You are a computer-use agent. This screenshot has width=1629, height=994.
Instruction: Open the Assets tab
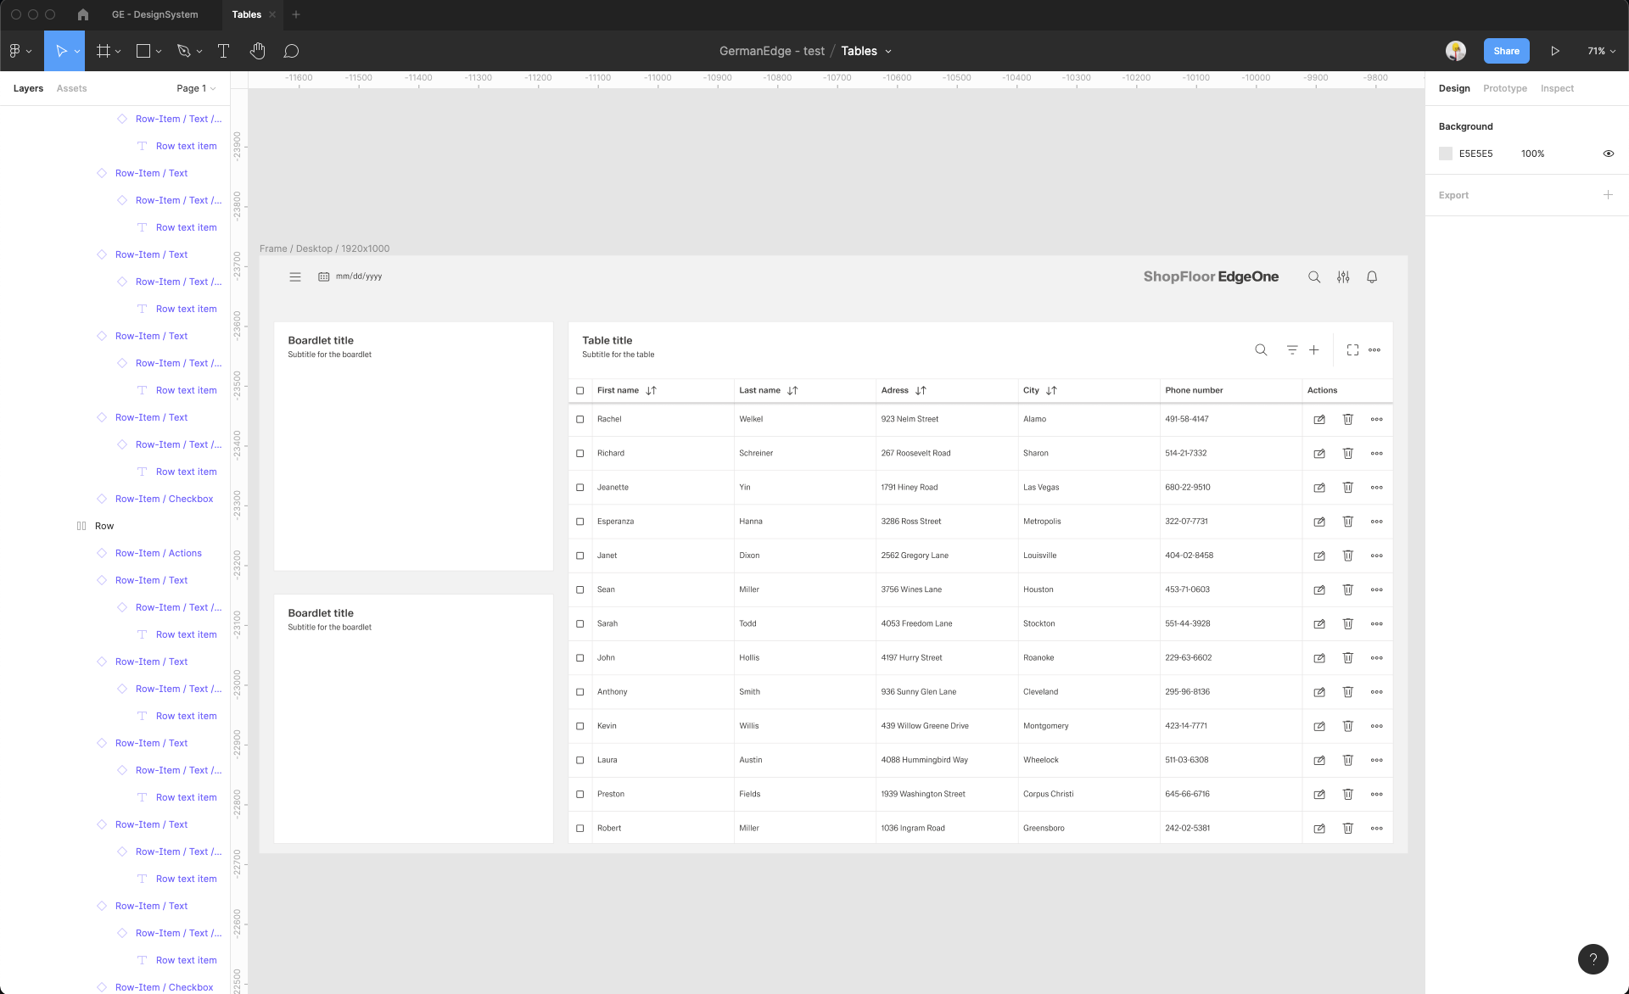tap(71, 88)
